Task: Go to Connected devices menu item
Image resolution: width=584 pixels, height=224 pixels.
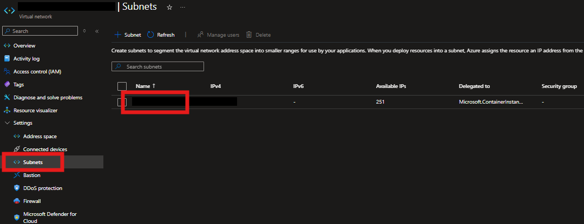Action: click(x=45, y=150)
